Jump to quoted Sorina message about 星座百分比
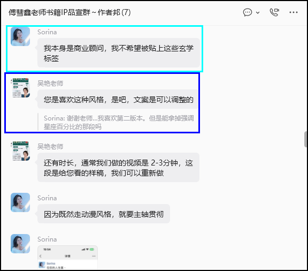 (119, 122)
